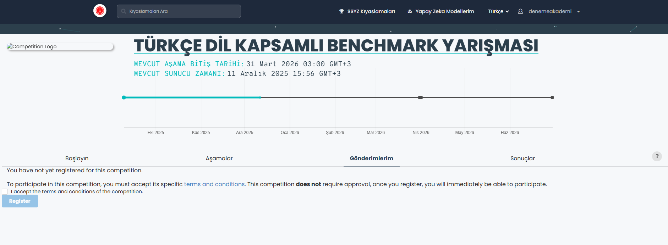The width and height of the screenshot is (668, 245).
Task: Select the Sonuçlar tab
Action: [x=522, y=158]
